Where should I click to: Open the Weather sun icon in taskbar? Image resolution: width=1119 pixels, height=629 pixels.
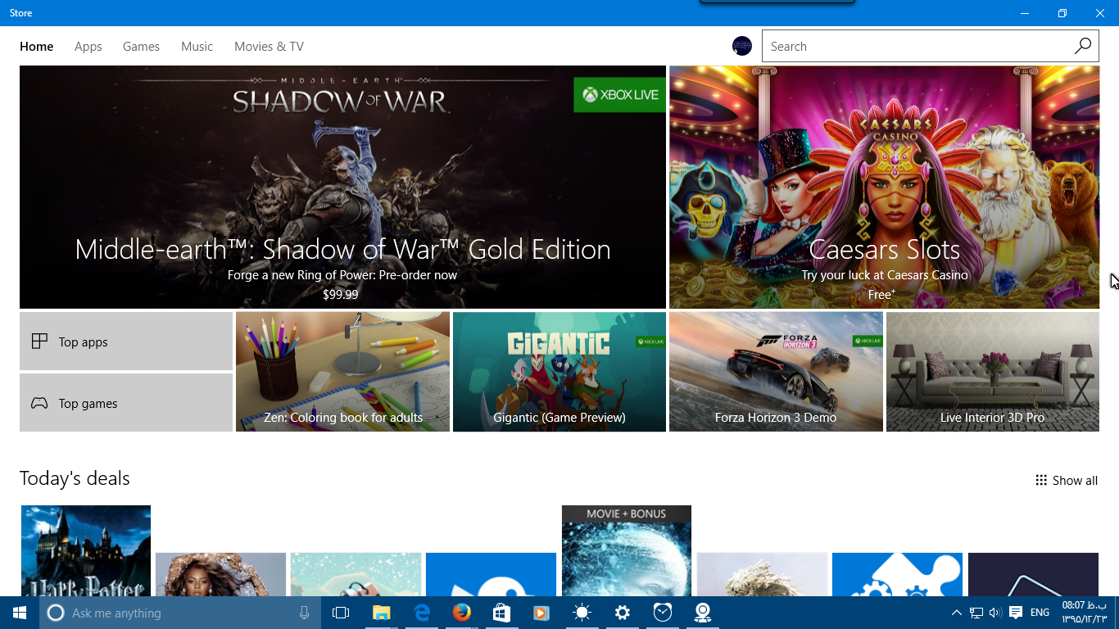[582, 613]
